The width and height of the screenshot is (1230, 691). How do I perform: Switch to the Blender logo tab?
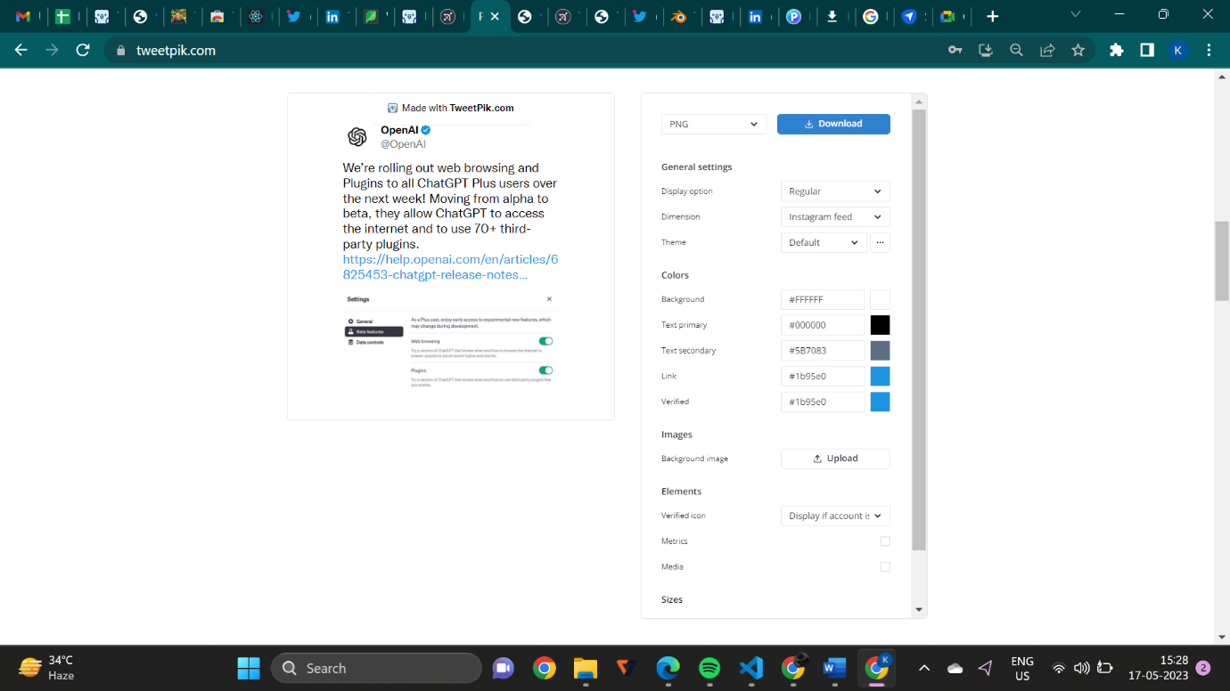[x=678, y=16]
